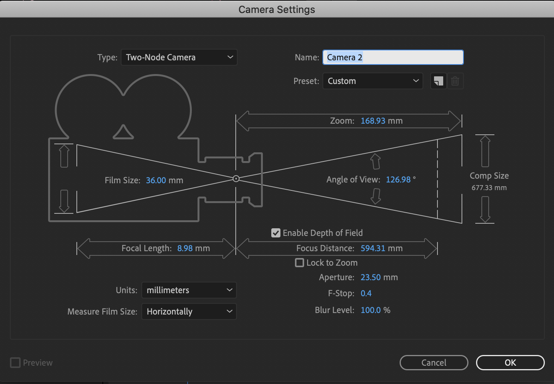Viewport: 554px width, 384px height.
Task: Adjust the Blur Level percentage
Action: point(371,310)
